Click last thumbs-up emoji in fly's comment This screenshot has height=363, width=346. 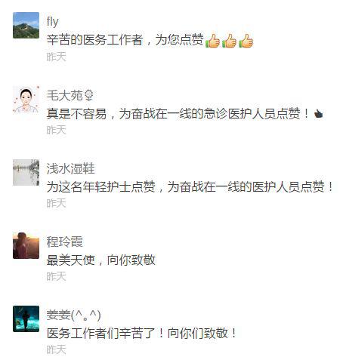coord(246,41)
